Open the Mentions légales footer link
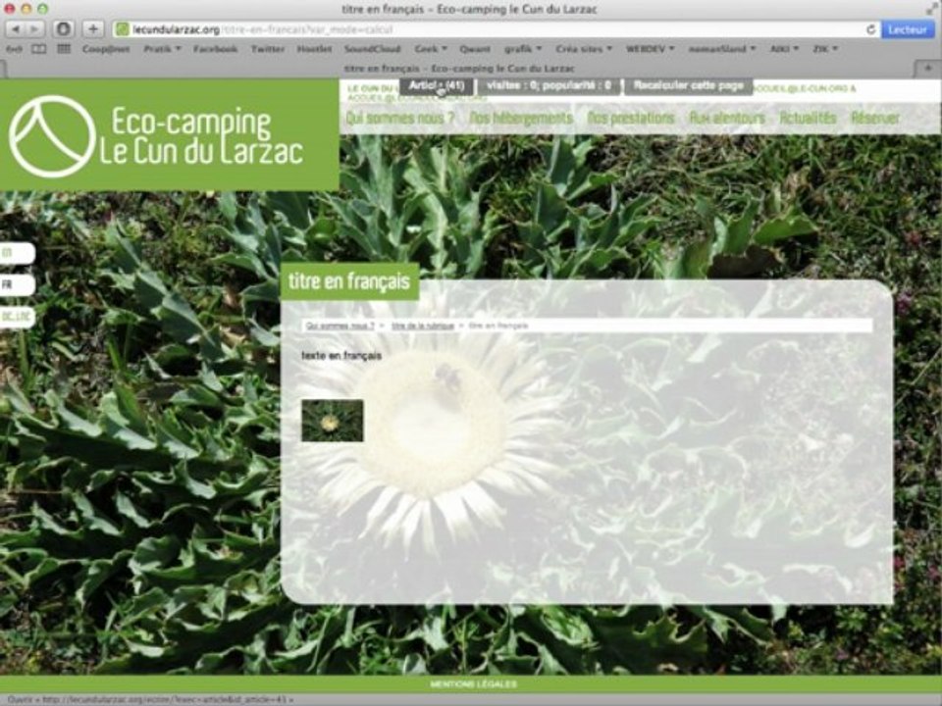 tap(473, 684)
